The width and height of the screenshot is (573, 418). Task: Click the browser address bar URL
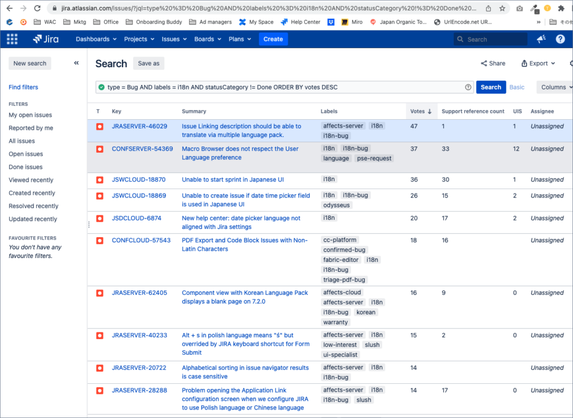point(269,8)
